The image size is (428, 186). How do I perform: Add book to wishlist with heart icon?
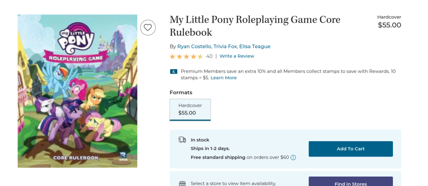(x=148, y=27)
